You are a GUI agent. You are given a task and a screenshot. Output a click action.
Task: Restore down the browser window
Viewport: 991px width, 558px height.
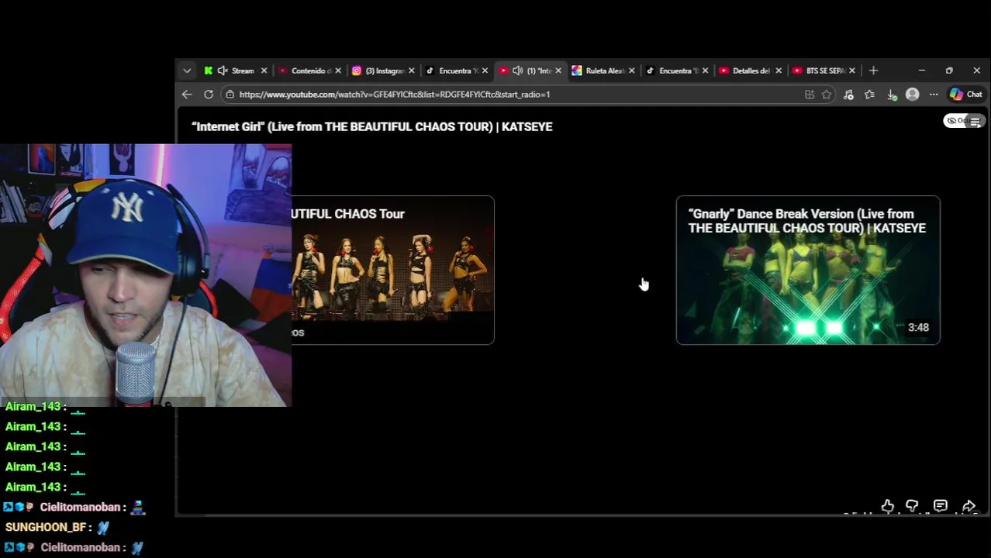949,71
